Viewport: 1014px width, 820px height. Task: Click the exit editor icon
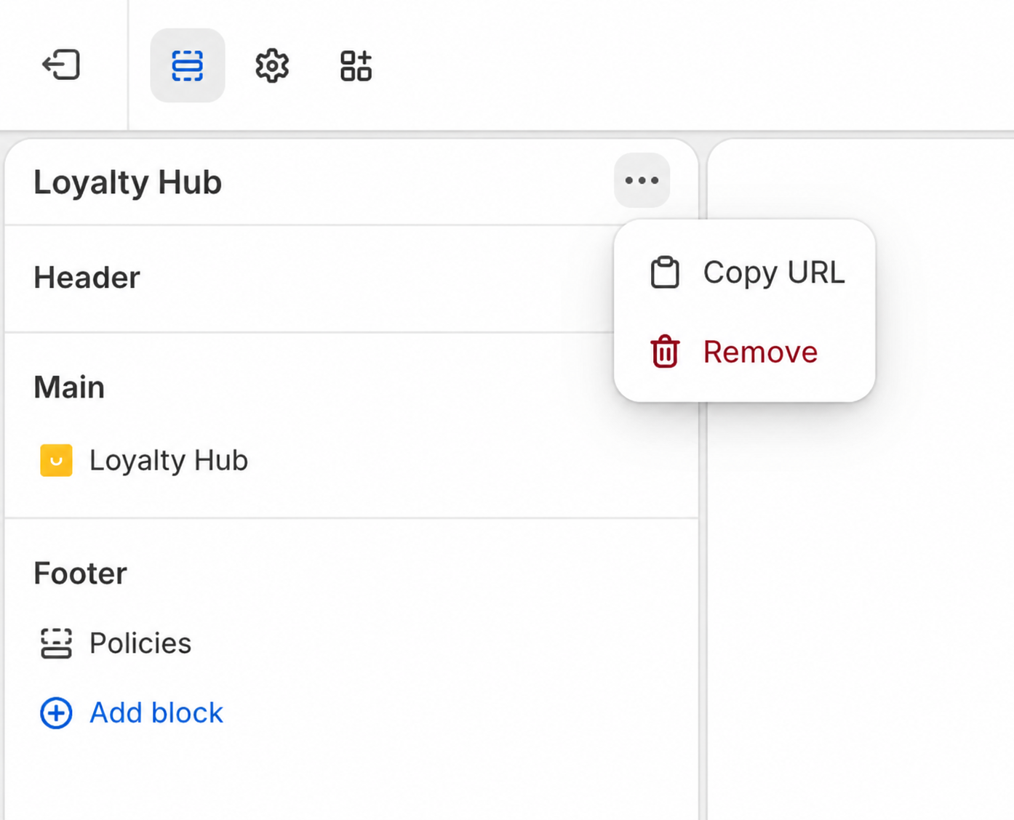pyautogui.click(x=61, y=65)
